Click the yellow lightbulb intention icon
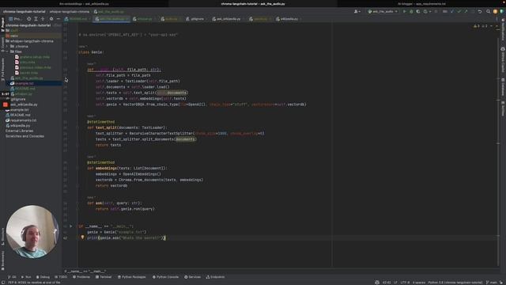506x285 pixels. [82, 237]
